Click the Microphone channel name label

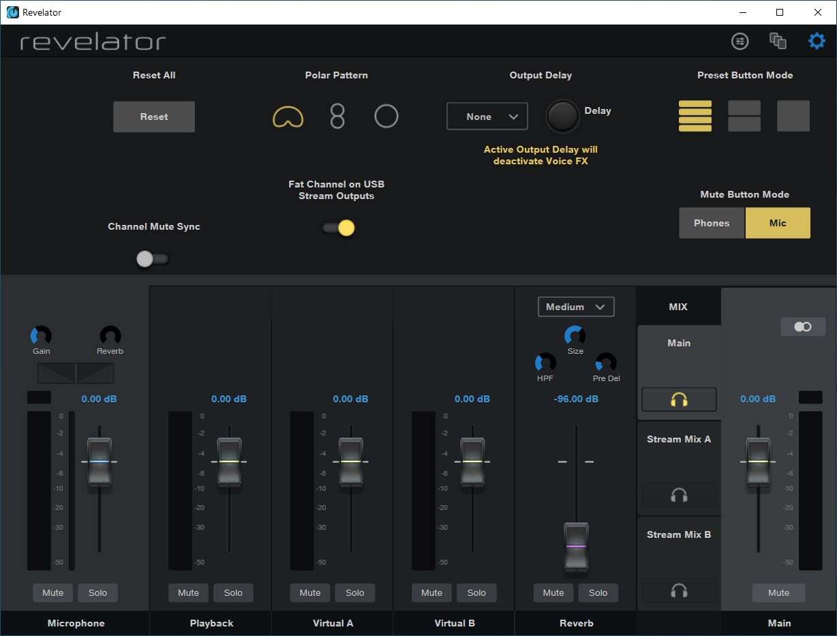(76, 623)
